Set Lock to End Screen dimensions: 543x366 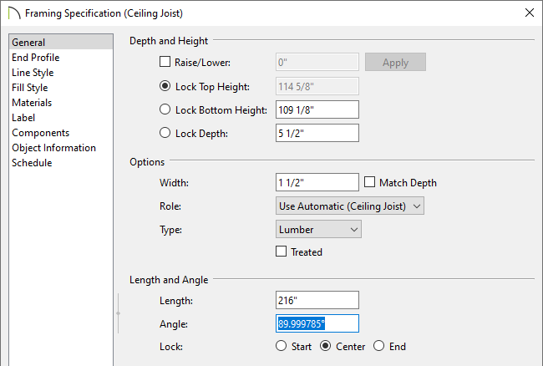(x=379, y=346)
